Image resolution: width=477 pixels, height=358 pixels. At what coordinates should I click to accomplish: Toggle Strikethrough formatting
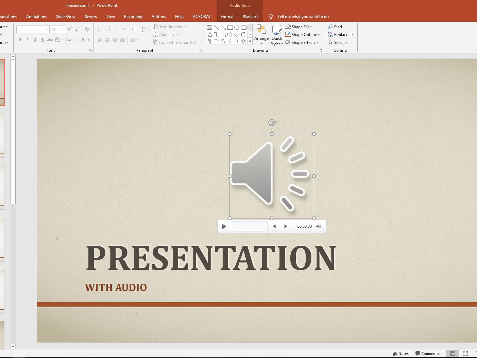50,40
